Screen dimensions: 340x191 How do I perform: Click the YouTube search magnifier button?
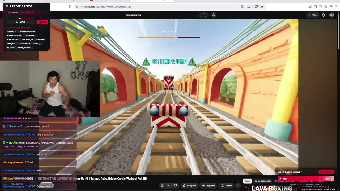(x=204, y=15)
